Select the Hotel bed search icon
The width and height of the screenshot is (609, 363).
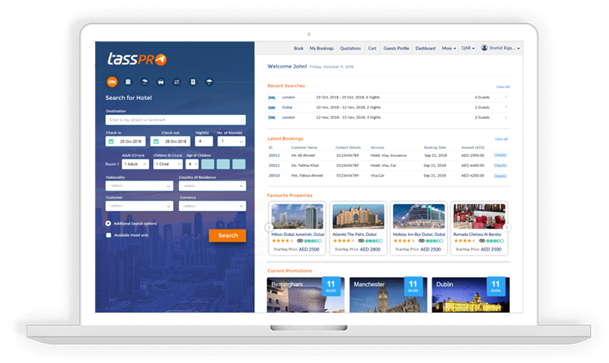point(112,82)
